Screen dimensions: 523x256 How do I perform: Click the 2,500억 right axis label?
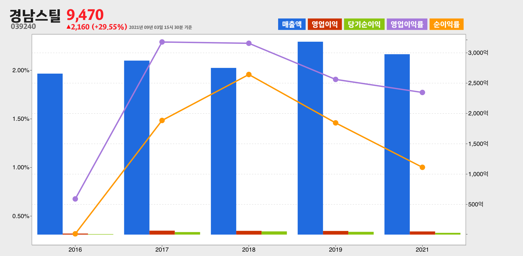coord(478,83)
